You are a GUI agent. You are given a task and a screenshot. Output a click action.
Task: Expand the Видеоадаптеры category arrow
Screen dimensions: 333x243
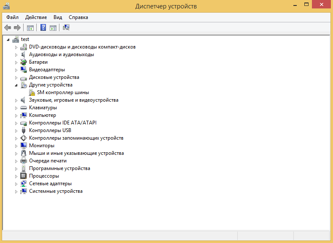16,70
